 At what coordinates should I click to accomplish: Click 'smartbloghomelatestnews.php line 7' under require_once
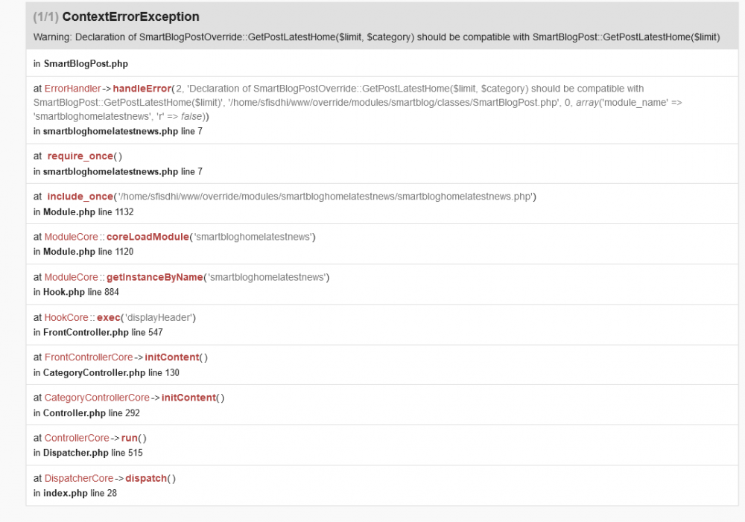click(x=123, y=171)
